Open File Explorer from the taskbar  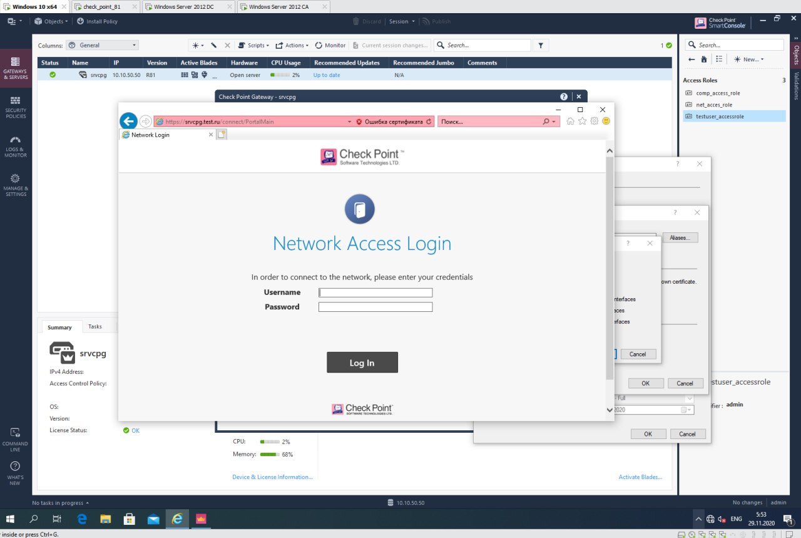(106, 519)
